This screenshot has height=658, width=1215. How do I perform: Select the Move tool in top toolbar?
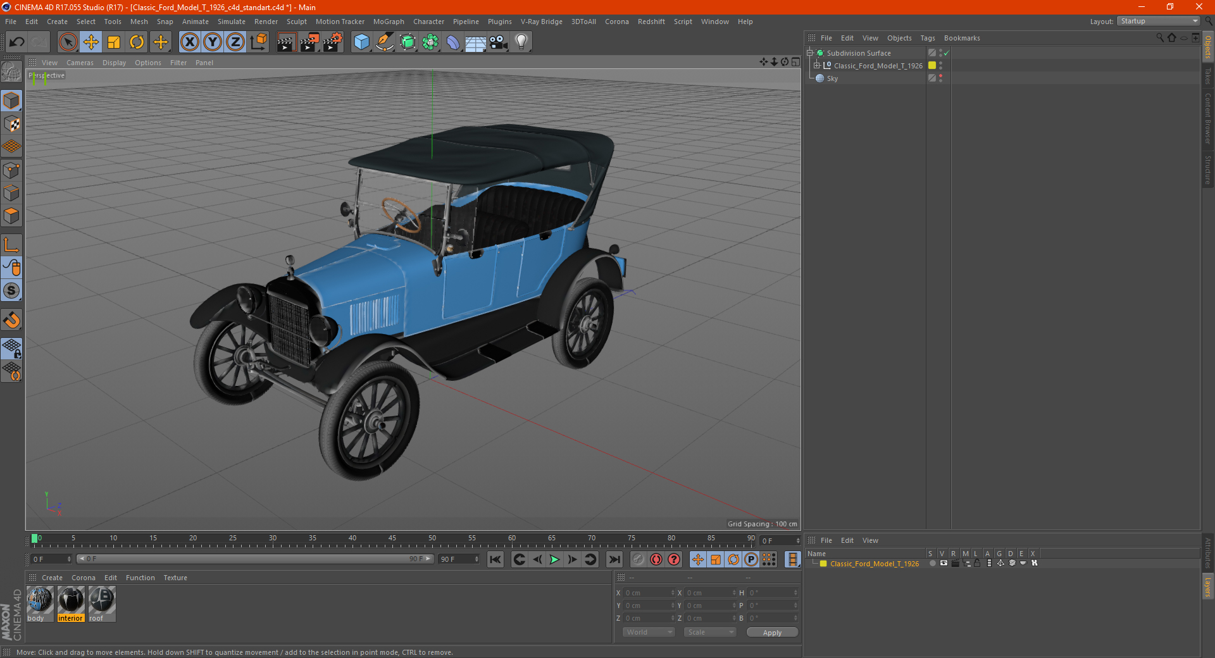[91, 42]
